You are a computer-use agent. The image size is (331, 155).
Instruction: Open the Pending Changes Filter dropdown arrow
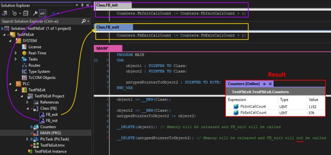point(20,14)
